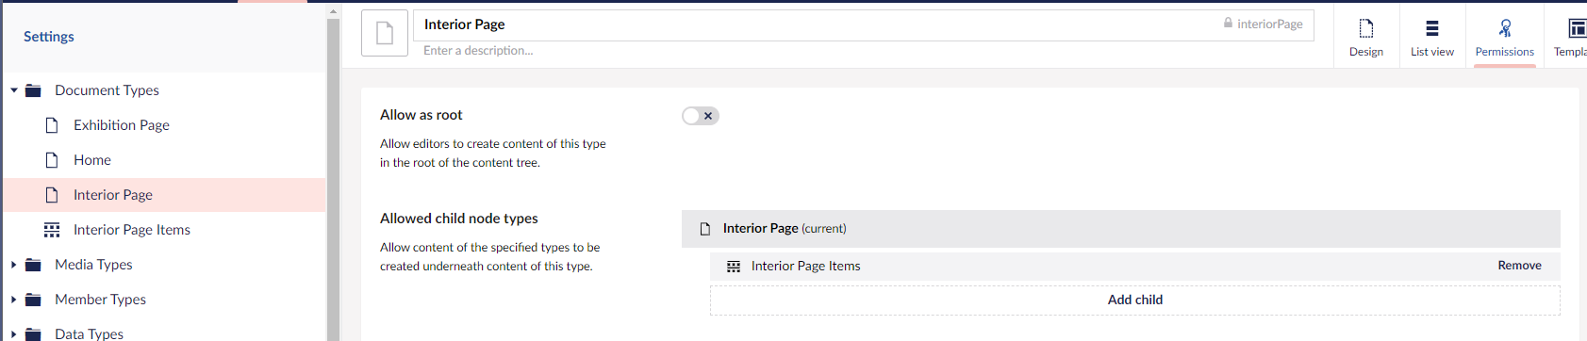Viewport: 1587px width, 341px height.
Task: Click the lock icon beside interiorPage alias
Action: coord(1228,23)
